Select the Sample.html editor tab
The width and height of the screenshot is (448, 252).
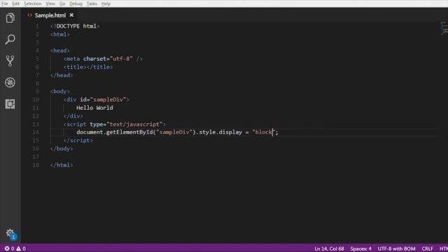click(50, 15)
